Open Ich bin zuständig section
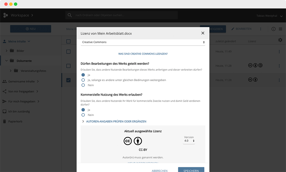This screenshot has height=172, width=286. (19, 111)
